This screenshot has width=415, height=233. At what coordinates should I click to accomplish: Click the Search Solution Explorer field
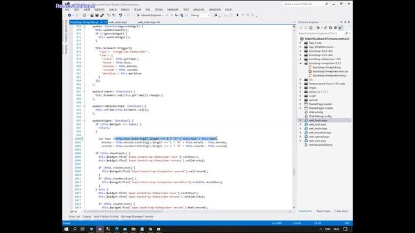pyautogui.click(x=322, y=33)
